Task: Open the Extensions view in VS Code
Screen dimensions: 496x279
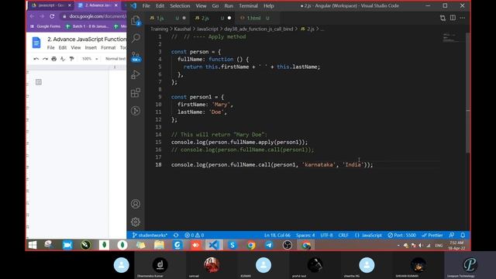Action: [136, 93]
